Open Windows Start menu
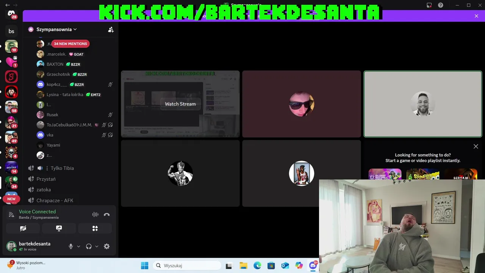The width and height of the screenshot is (485, 273). point(145,265)
